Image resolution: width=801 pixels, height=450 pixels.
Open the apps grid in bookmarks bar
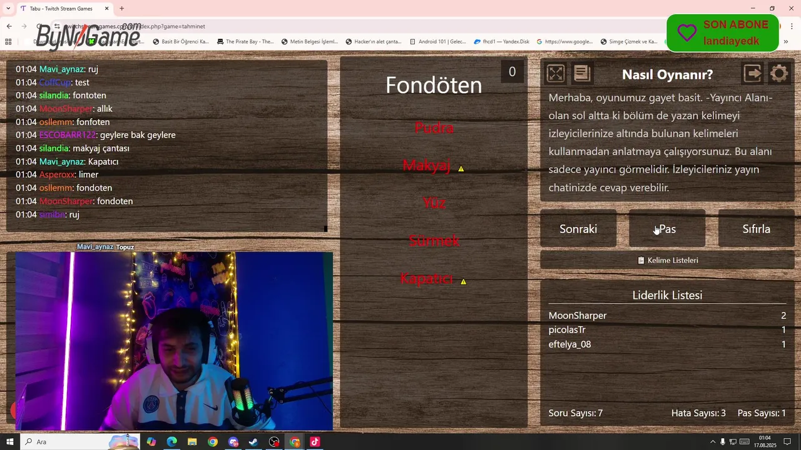8,42
